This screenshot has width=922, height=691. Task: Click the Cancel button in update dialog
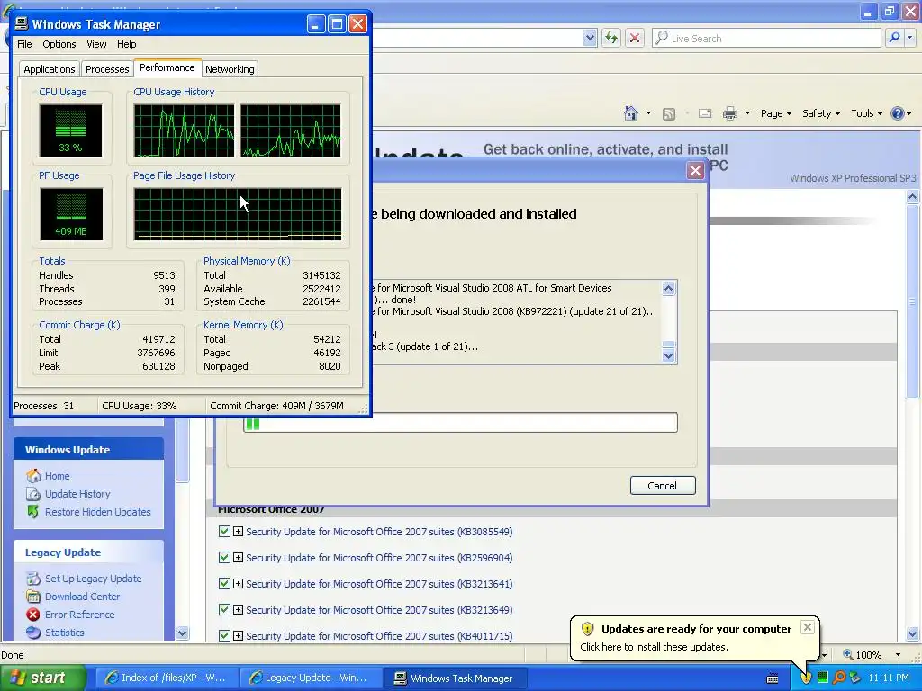click(663, 485)
